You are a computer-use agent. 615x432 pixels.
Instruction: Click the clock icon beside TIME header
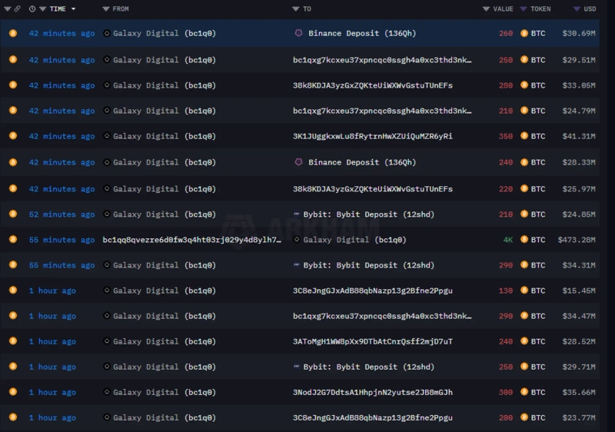click(32, 9)
